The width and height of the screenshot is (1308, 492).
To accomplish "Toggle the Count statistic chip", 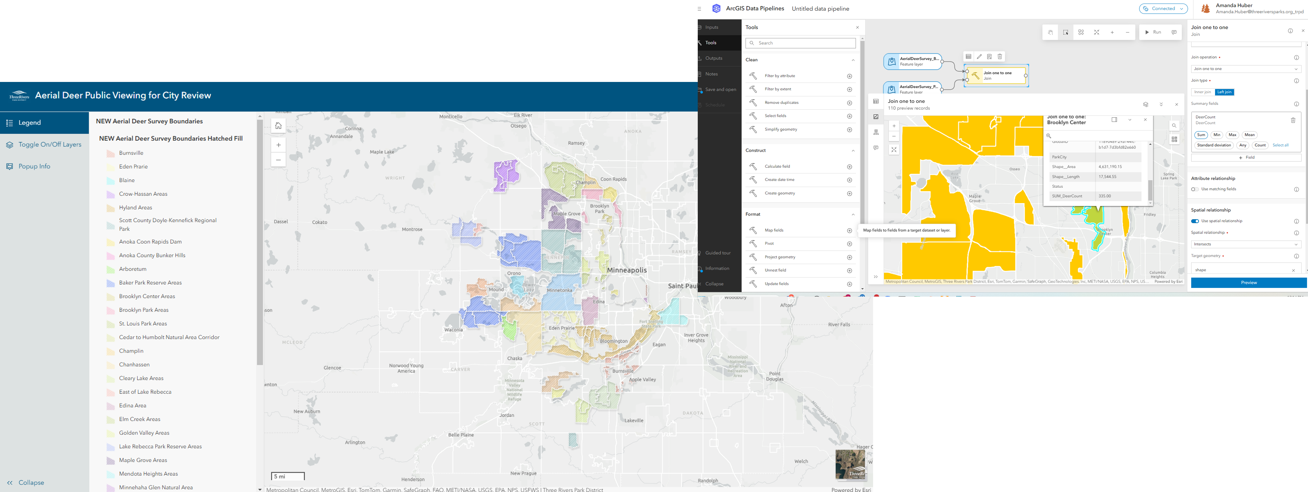I will [x=1260, y=145].
